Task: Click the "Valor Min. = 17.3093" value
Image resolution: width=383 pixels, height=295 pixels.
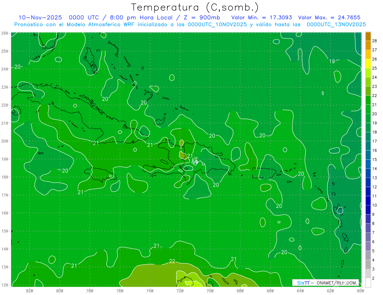Action: 261,18
